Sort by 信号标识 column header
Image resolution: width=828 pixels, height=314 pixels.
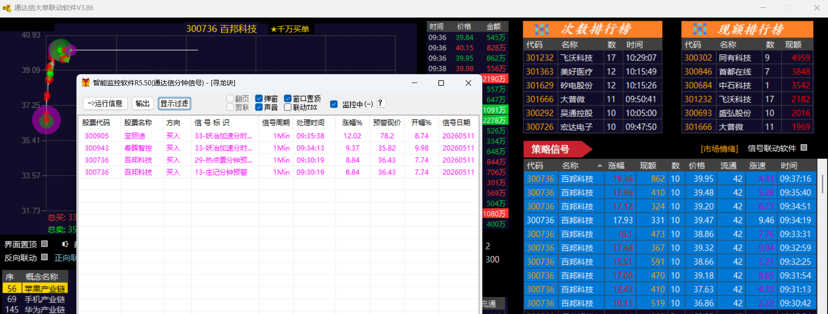point(212,123)
